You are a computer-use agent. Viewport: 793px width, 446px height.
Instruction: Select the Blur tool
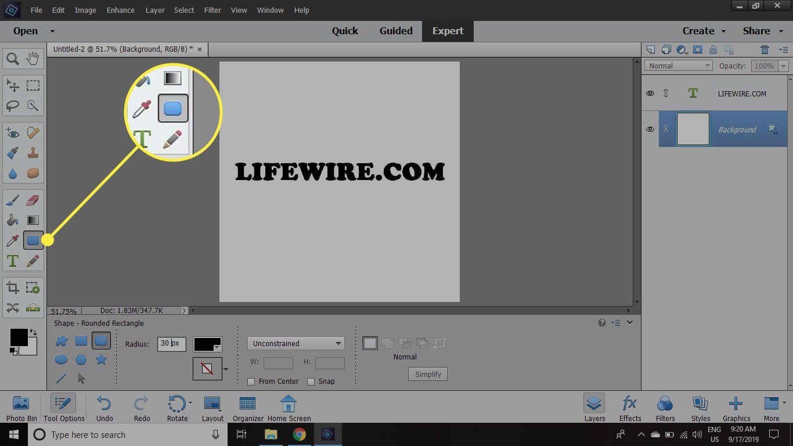click(12, 173)
